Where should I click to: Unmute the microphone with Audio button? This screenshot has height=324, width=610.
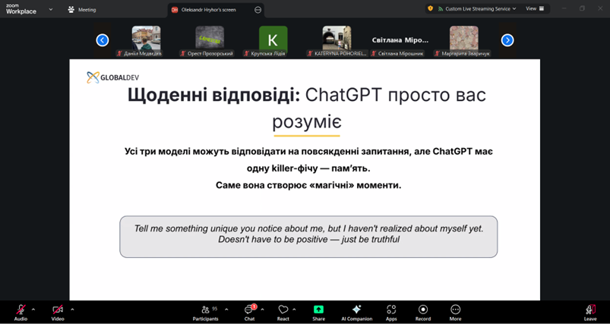[x=21, y=310]
